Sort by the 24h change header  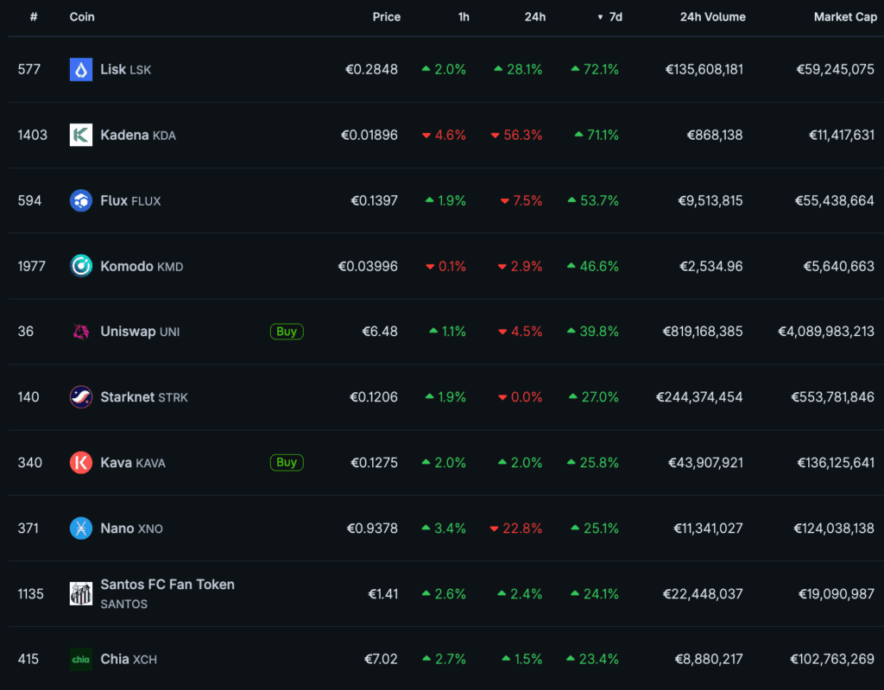tap(534, 17)
